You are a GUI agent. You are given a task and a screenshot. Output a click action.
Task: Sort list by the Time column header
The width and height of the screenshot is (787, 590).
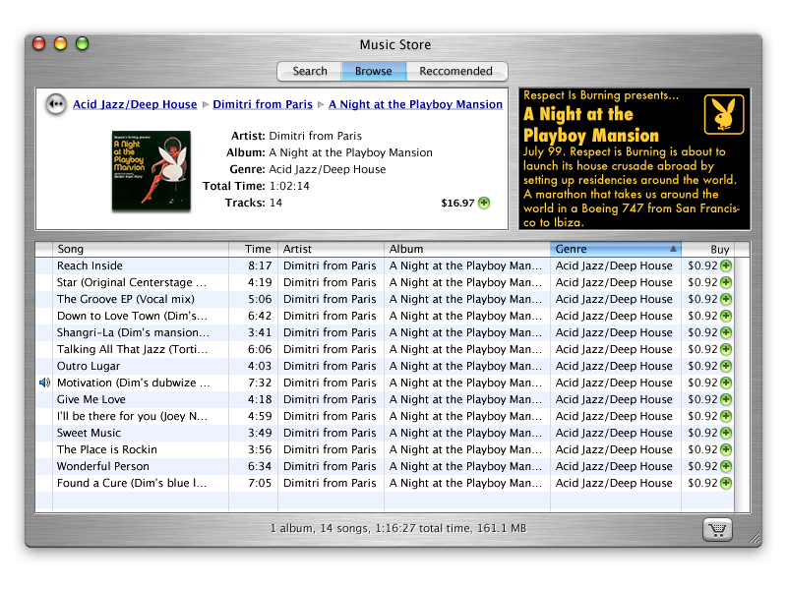pos(254,250)
